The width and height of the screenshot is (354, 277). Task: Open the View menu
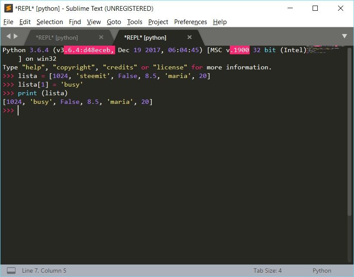tap(94, 22)
